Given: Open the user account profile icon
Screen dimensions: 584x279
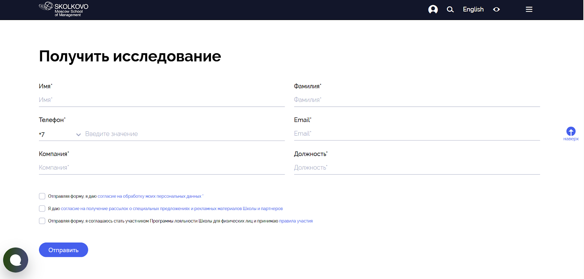Looking at the screenshot, I should [x=433, y=9].
